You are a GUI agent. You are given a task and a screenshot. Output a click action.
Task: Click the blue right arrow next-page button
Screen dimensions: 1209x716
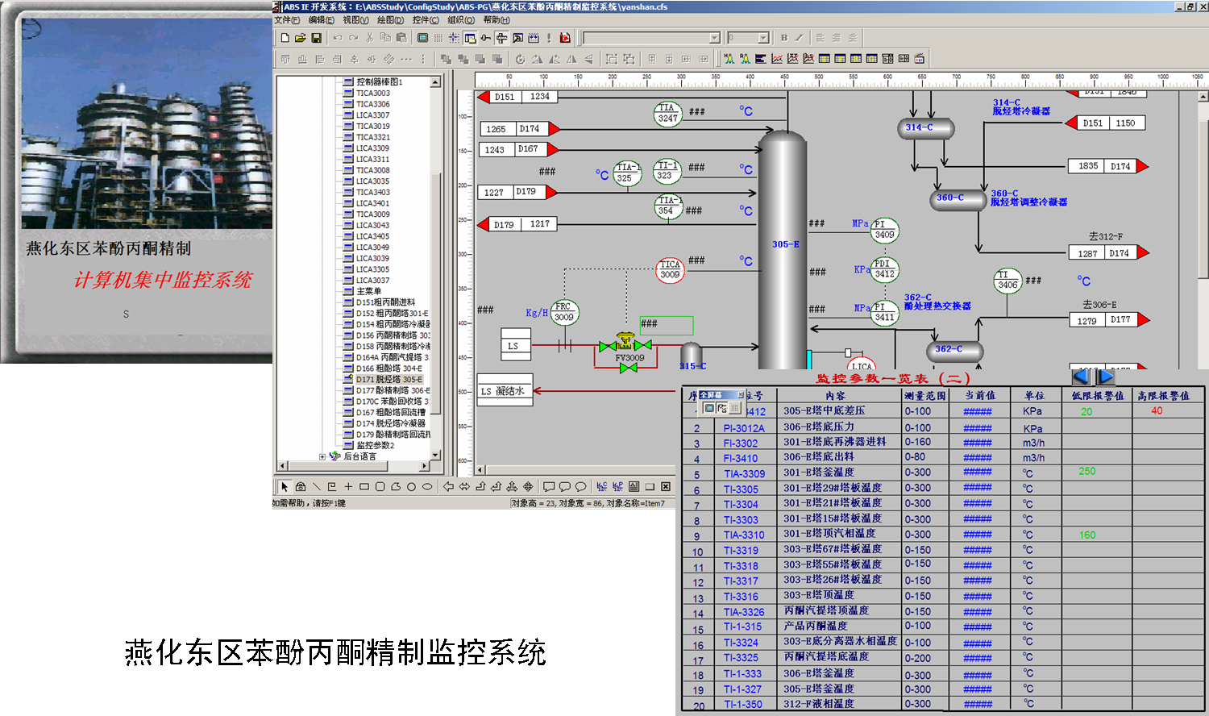(x=1106, y=377)
